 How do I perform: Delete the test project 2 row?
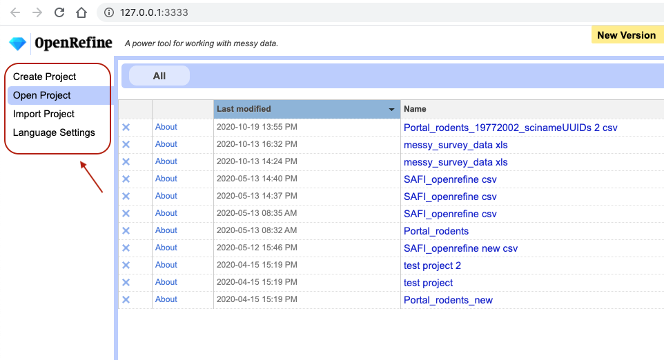(x=126, y=266)
